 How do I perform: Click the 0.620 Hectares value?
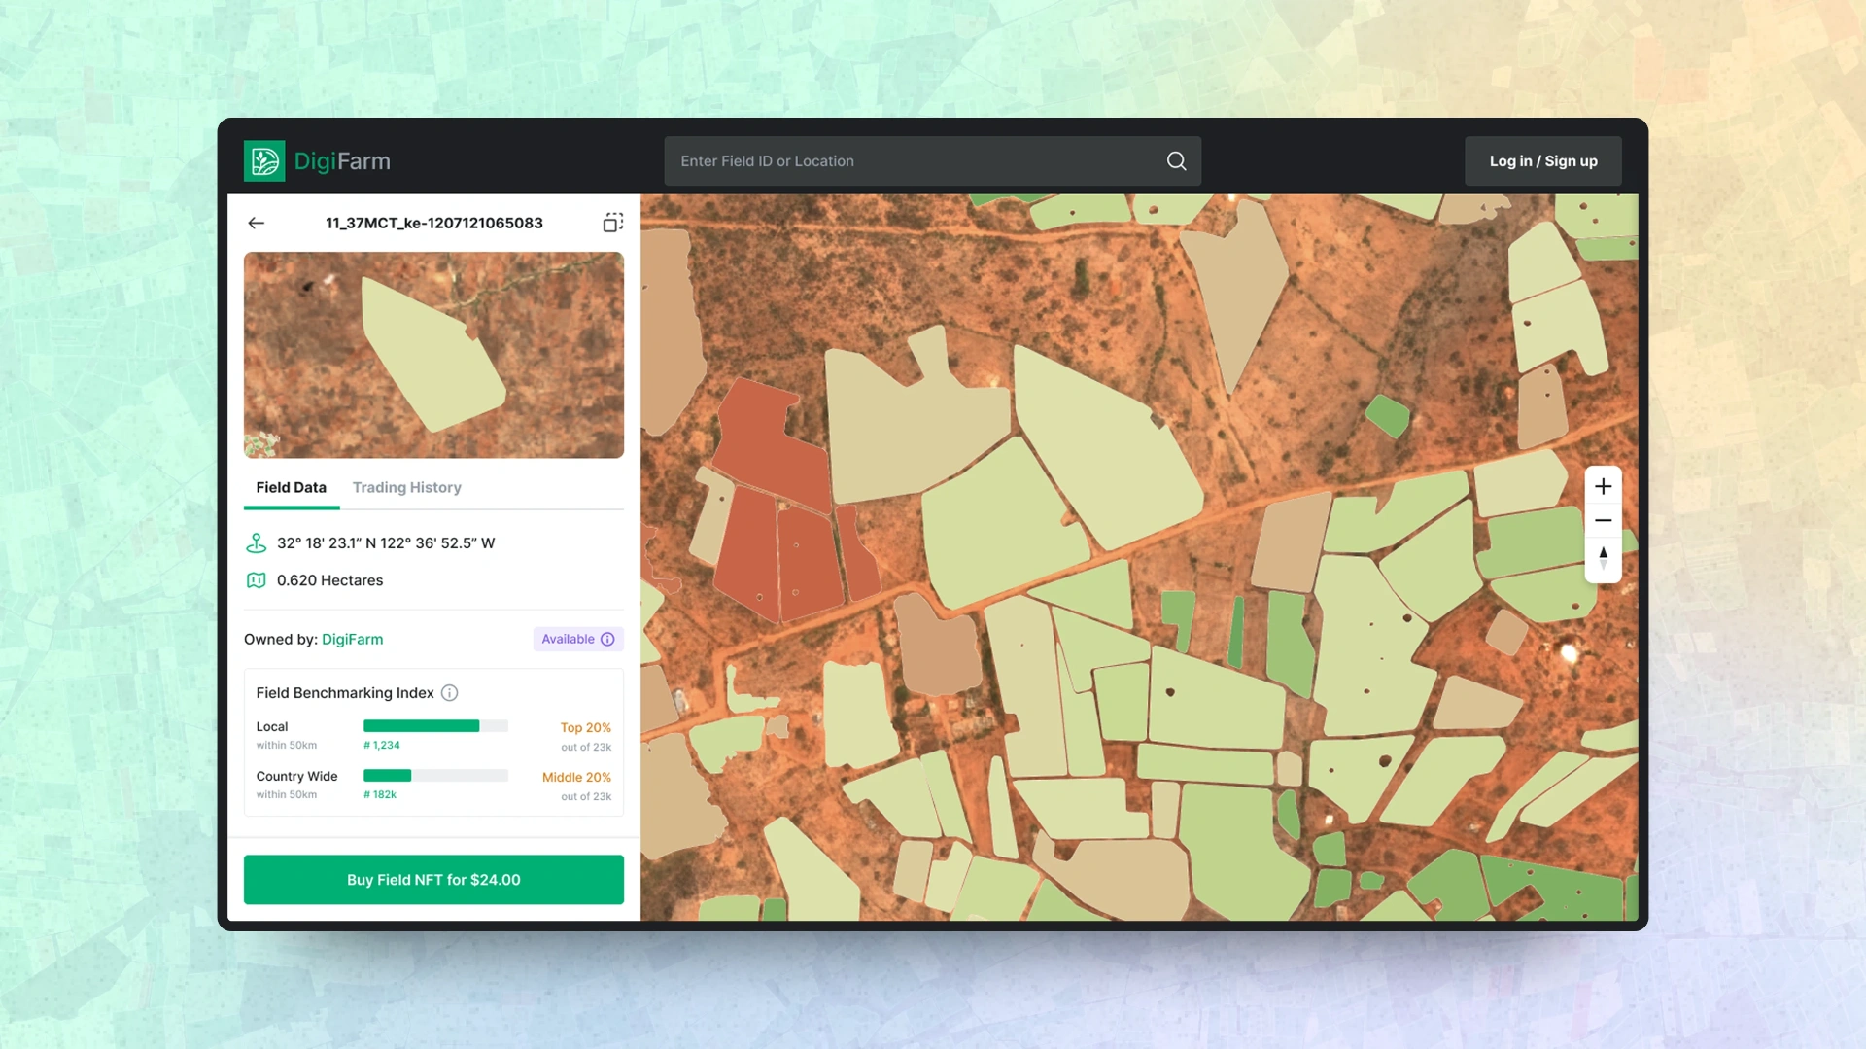click(x=329, y=580)
